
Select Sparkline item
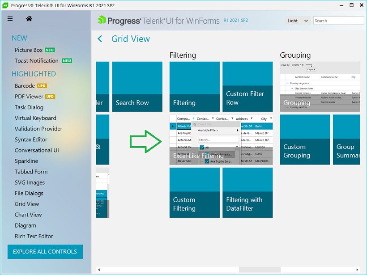(26, 161)
